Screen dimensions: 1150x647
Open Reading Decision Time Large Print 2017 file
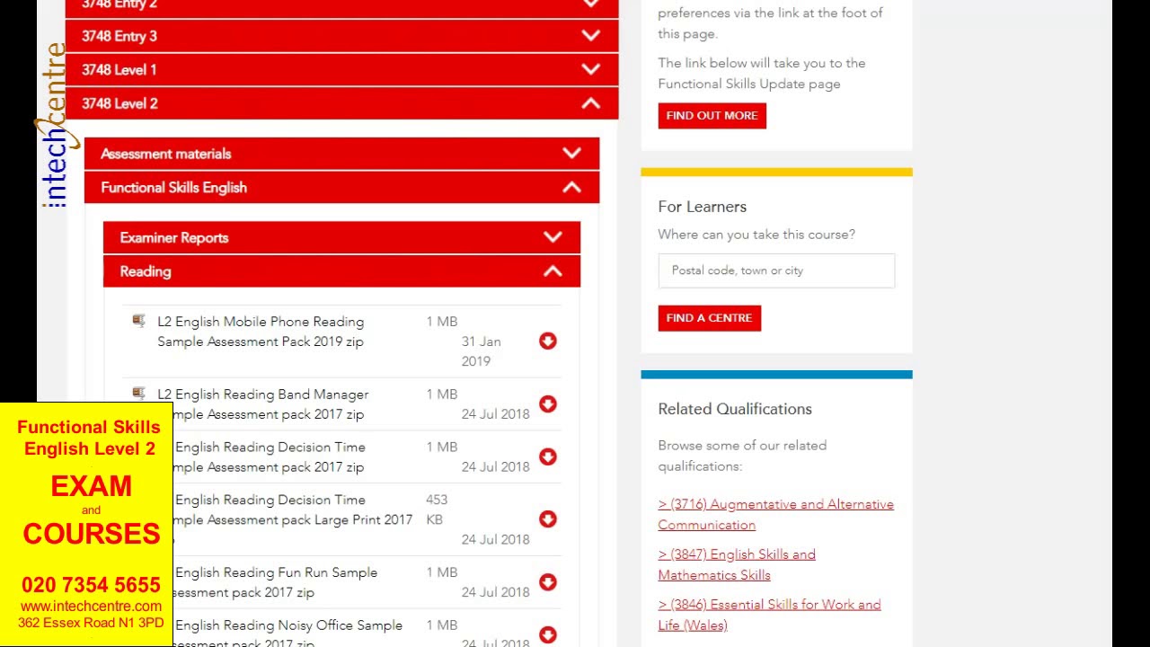292,519
